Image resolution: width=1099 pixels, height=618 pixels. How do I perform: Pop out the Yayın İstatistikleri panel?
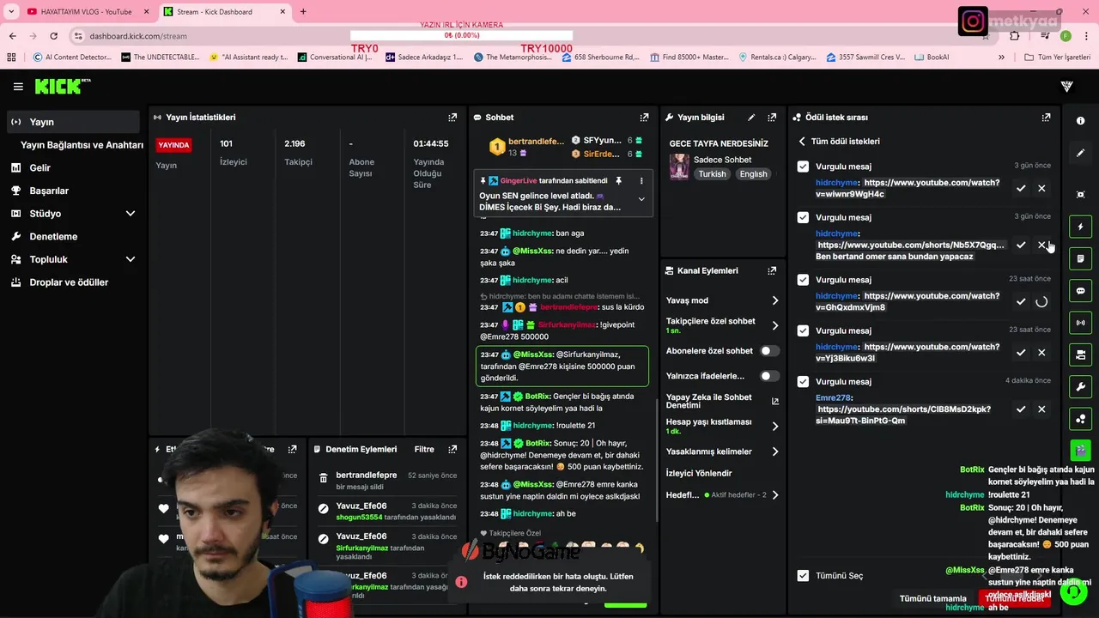pos(452,118)
